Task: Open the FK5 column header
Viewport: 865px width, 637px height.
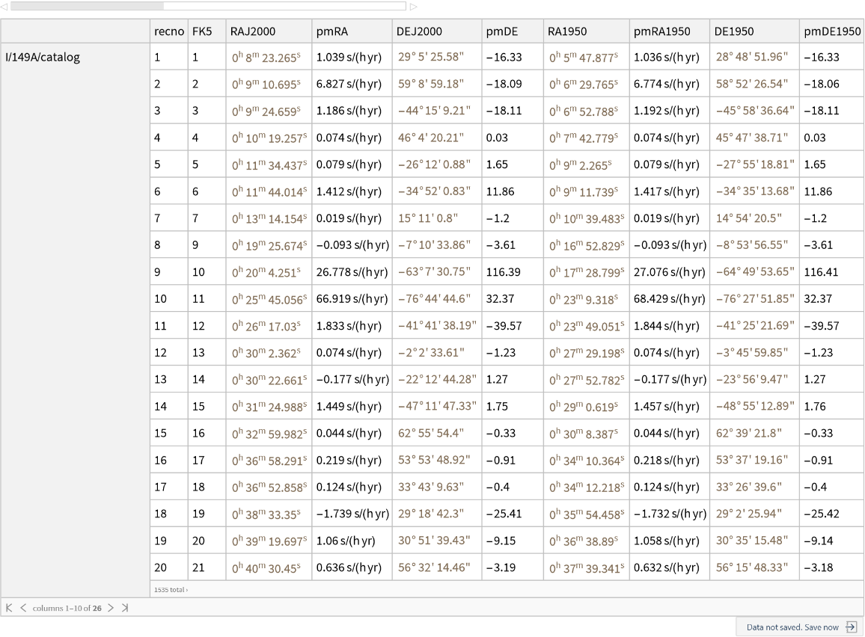Action: tap(202, 31)
